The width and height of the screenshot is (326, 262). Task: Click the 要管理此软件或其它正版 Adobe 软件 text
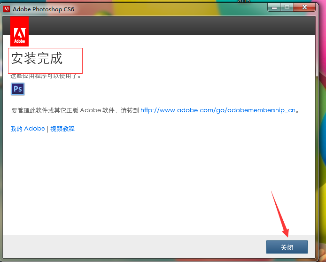(63, 110)
